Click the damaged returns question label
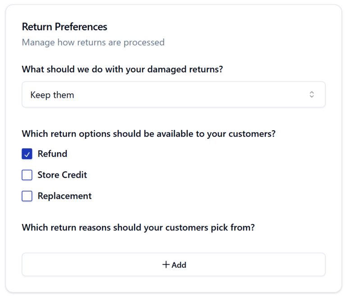This screenshot has width=346, height=298. pos(123,70)
